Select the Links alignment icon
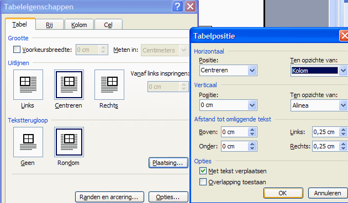This screenshot has height=203, width=348. coord(28,84)
